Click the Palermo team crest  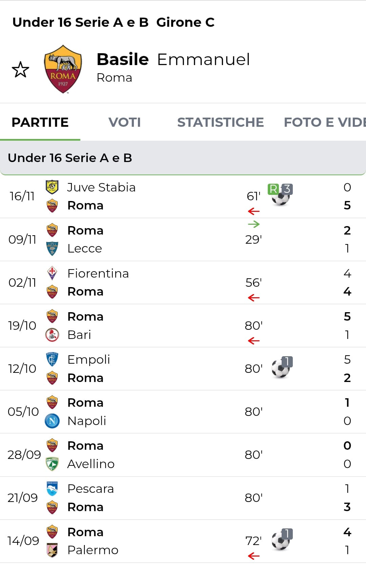[x=52, y=550]
